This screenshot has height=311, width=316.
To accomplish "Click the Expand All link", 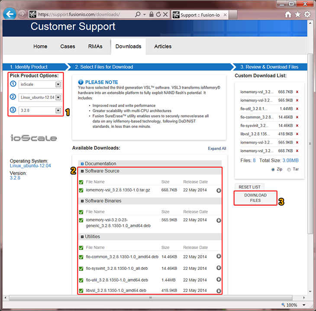I will (217, 149).
